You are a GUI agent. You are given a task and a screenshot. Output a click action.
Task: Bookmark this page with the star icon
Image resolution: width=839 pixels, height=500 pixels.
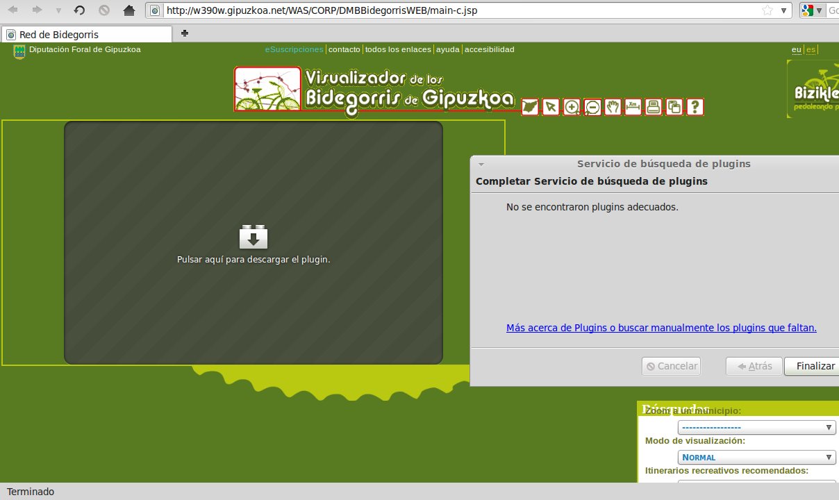tap(767, 10)
